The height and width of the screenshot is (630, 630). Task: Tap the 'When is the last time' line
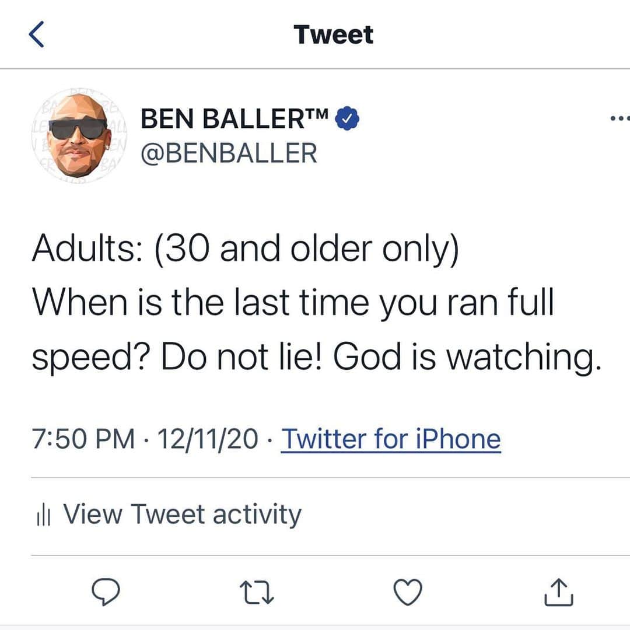[x=293, y=303]
